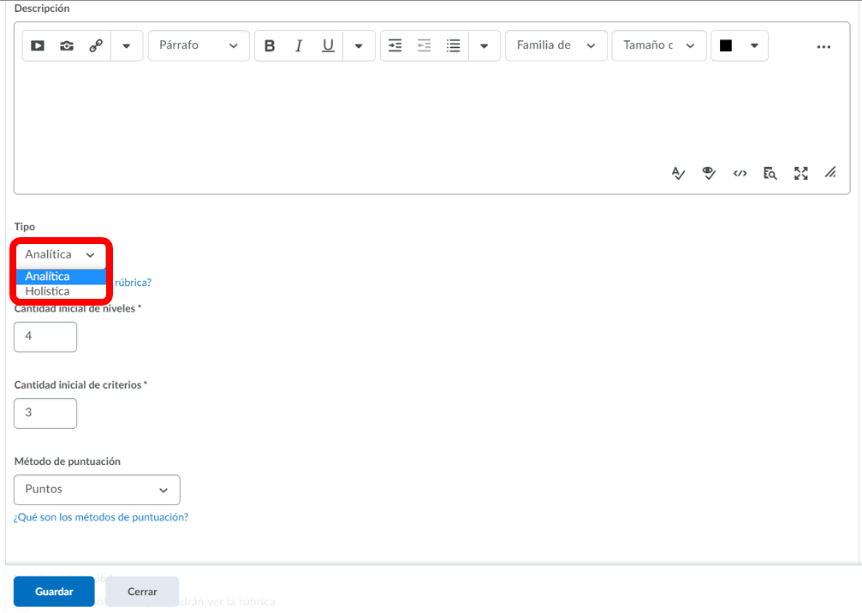
Task: Click the Insert Image camera icon
Action: coord(67,46)
